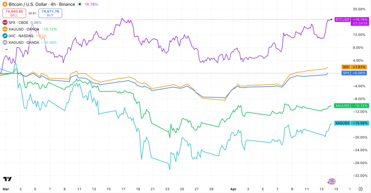
Task: Collapse the compare symbols list with the chevron
Action: tap(6, 49)
